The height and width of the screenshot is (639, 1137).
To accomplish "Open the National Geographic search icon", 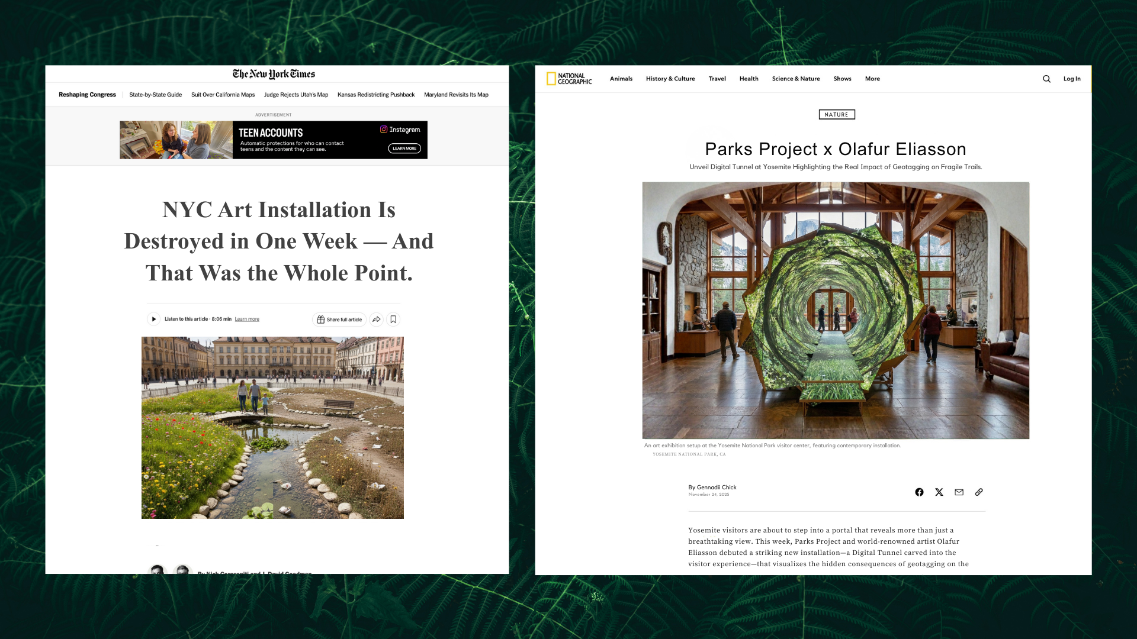I will 1046,79.
